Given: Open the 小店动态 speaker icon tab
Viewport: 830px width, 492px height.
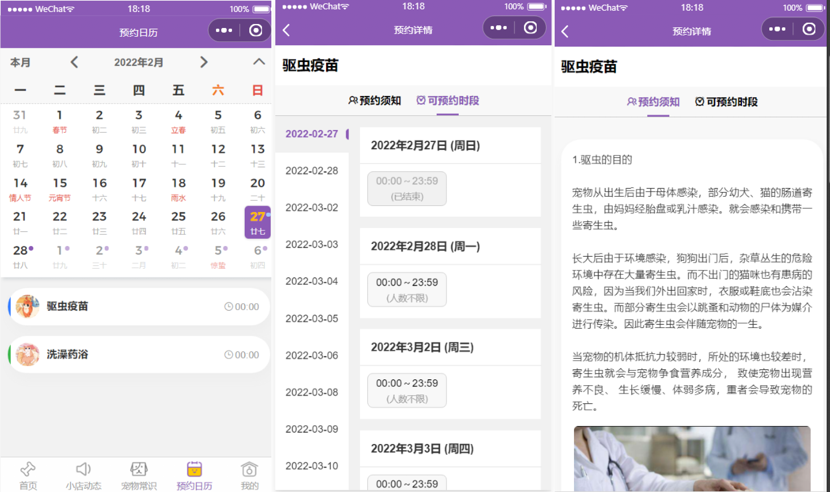Looking at the screenshot, I should (83, 469).
